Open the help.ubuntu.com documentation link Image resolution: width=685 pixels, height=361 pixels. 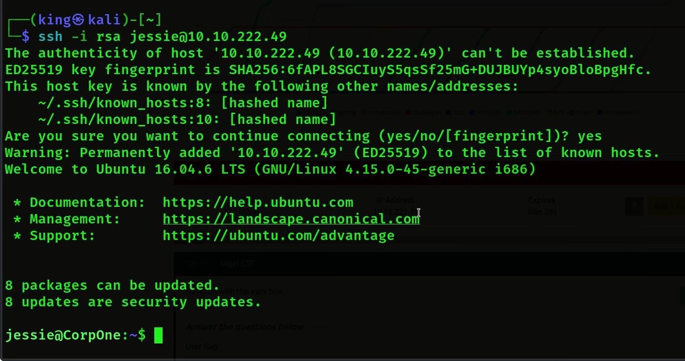pyautogui.click(x=258, y=202)
